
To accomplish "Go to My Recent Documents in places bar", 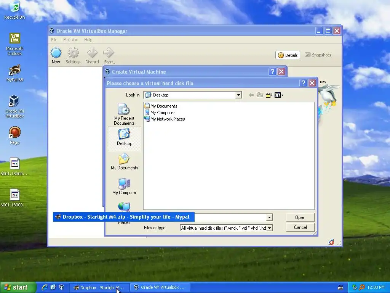I will click(124, 114).
